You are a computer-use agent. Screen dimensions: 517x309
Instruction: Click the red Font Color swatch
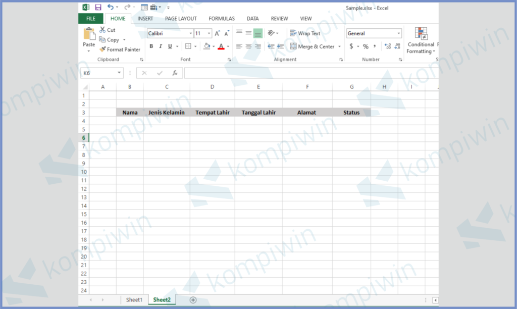tap(221, 46)
